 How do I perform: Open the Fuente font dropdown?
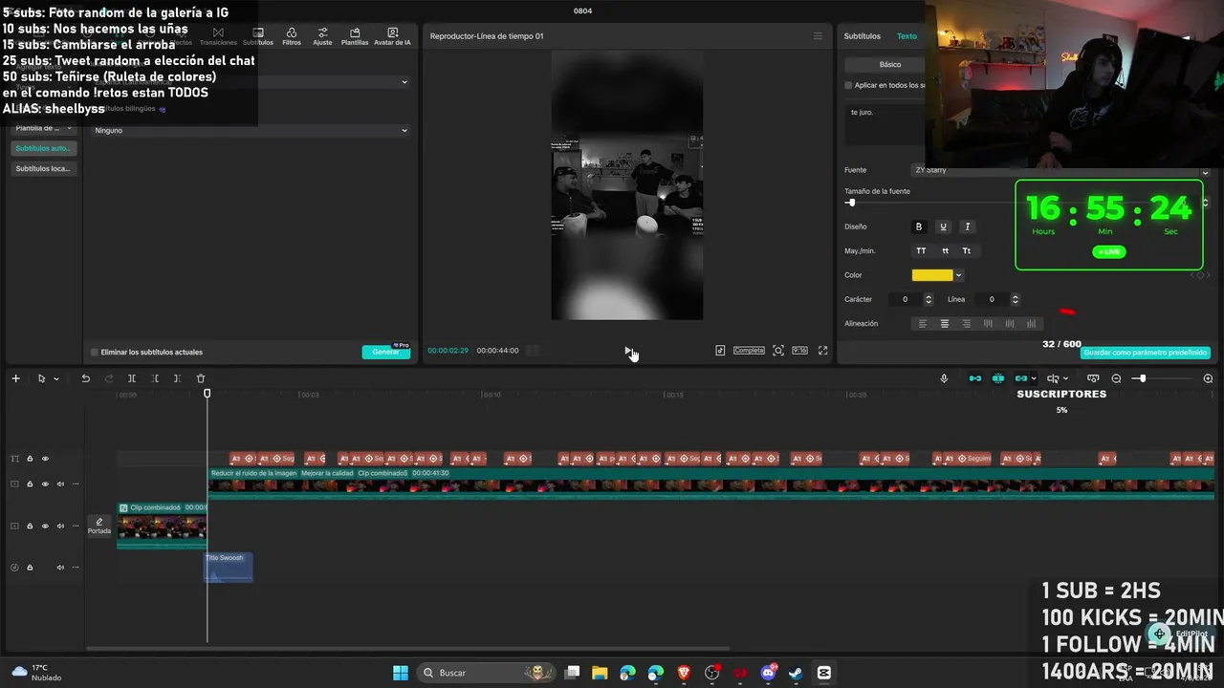coord(1061,171)
